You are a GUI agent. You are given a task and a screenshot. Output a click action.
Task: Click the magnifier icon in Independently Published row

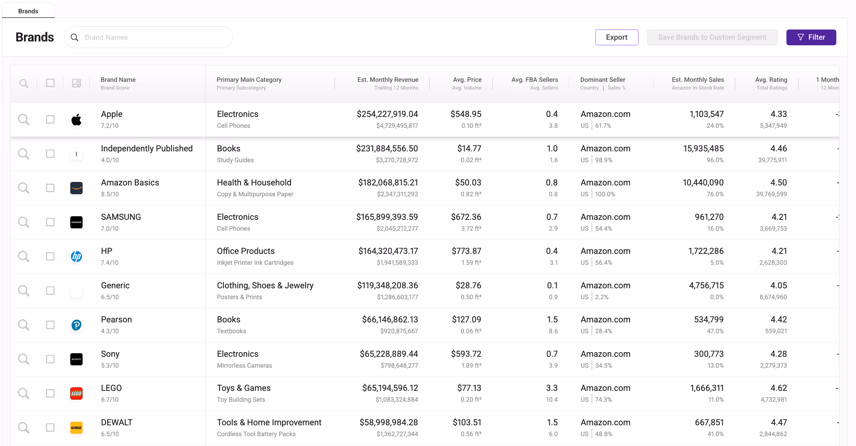point(24,154)
